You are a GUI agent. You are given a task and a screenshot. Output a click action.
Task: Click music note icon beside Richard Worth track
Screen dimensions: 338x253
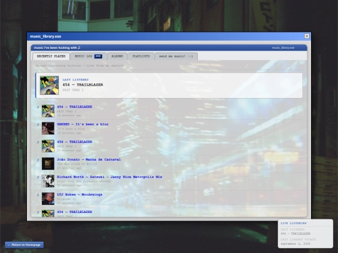click(38, 177)
